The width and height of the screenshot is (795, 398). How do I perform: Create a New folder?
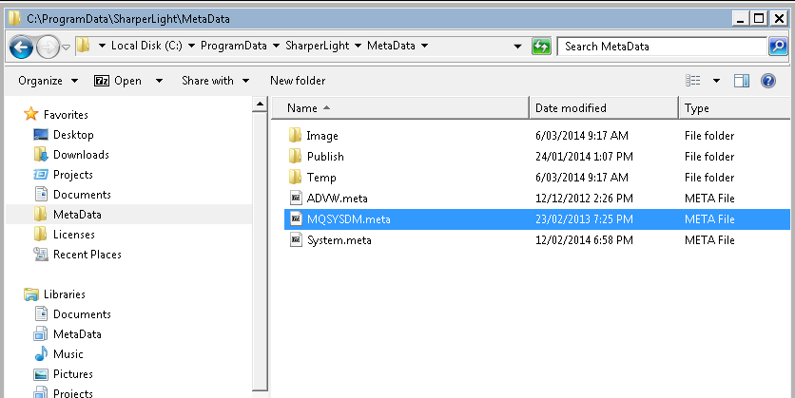pyautogui.click(x=298, y=81)
